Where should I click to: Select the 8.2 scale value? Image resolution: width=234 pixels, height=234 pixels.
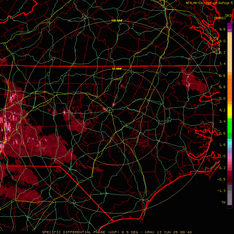pos(222,52)
